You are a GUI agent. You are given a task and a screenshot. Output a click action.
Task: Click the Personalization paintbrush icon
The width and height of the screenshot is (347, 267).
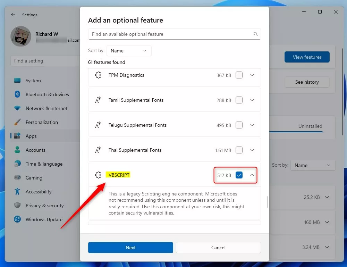[17, 122]
